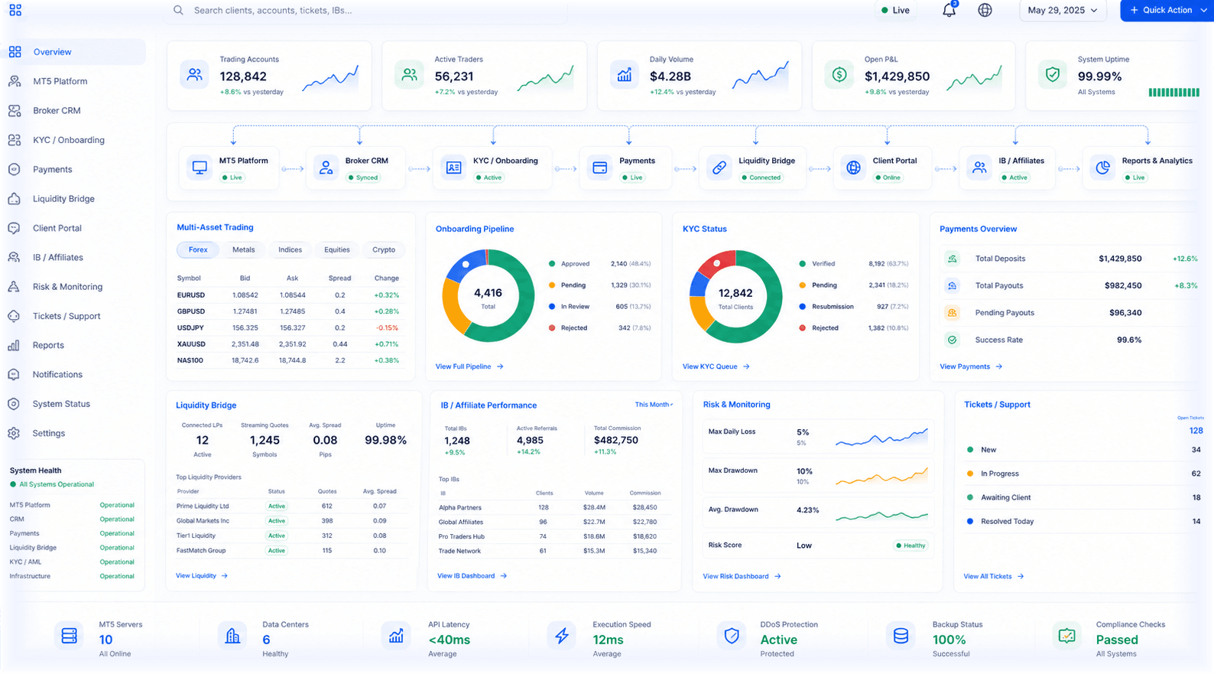
Task: Click the Active Traders green icon
Action: (410, 75)
